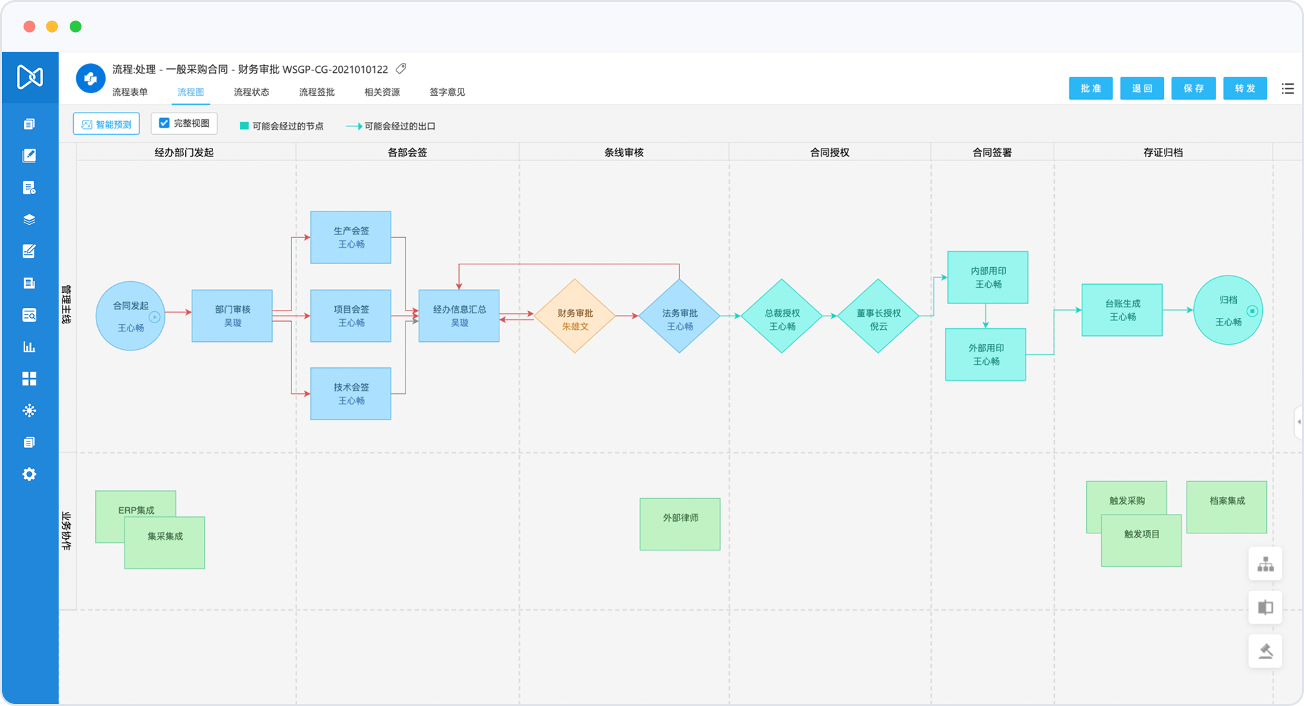1304x706 pixels.
Task: Click the bar chart report sidebar icon
Action: (x=29, y=346)
